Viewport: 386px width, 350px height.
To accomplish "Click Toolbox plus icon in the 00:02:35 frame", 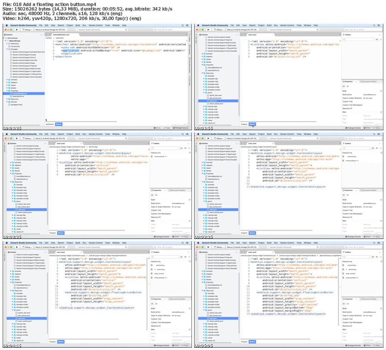I will (x=189, y=148).
